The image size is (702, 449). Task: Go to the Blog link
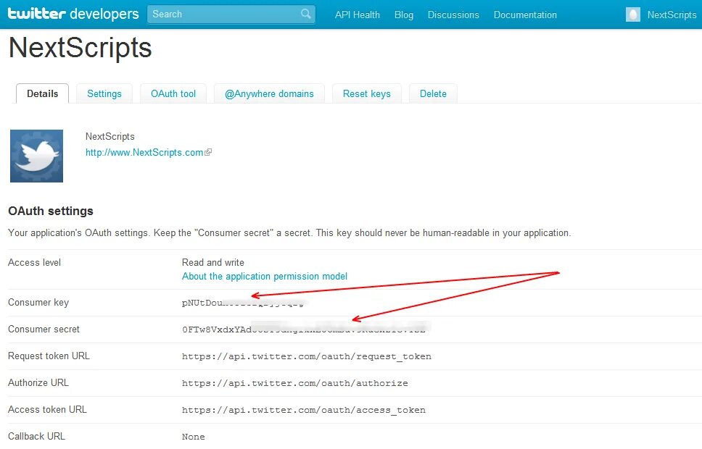(x=404, y=14)
